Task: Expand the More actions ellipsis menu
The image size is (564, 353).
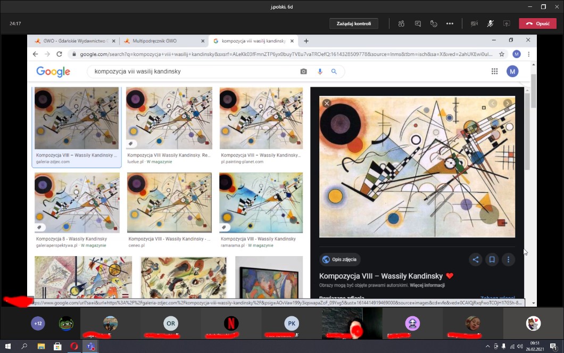Action: [450, 23]
